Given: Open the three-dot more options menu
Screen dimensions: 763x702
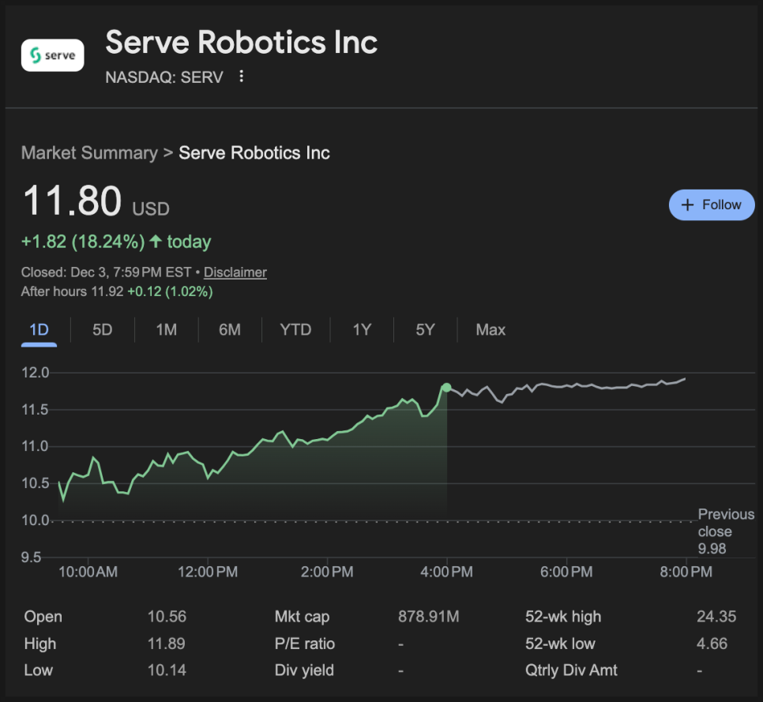Looking at the screenshot, I should tap(242, 77).
